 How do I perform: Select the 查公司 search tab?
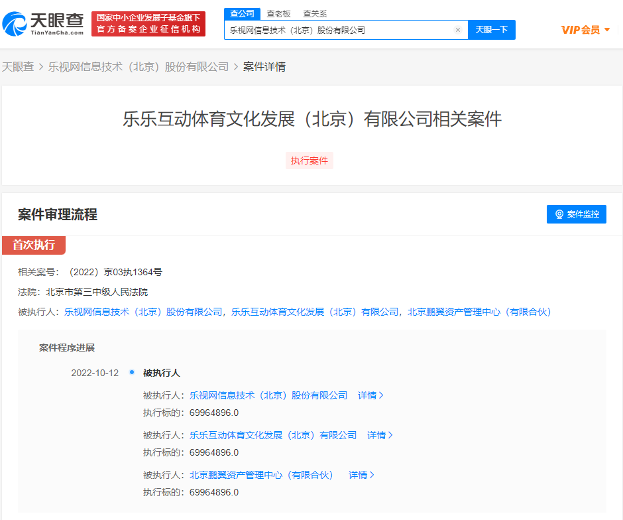tap(242, 14)
